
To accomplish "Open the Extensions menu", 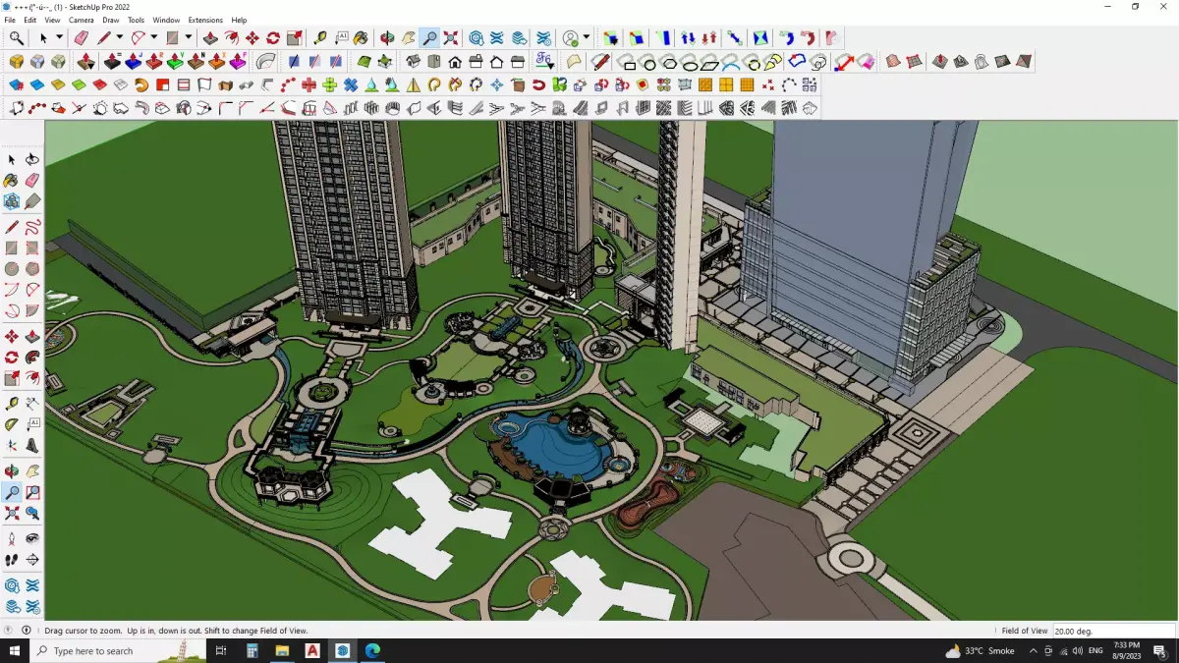I will 205,20.
